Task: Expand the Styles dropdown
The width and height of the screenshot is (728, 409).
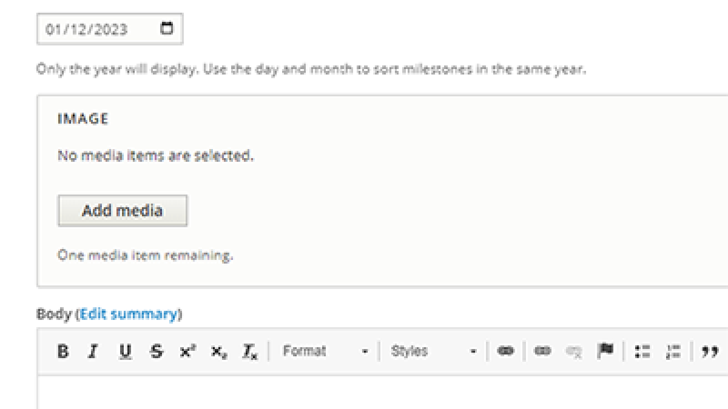Action: tap(433, 351)
